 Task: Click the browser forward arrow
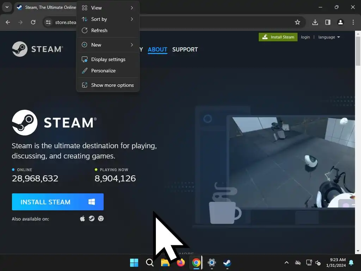20,22
